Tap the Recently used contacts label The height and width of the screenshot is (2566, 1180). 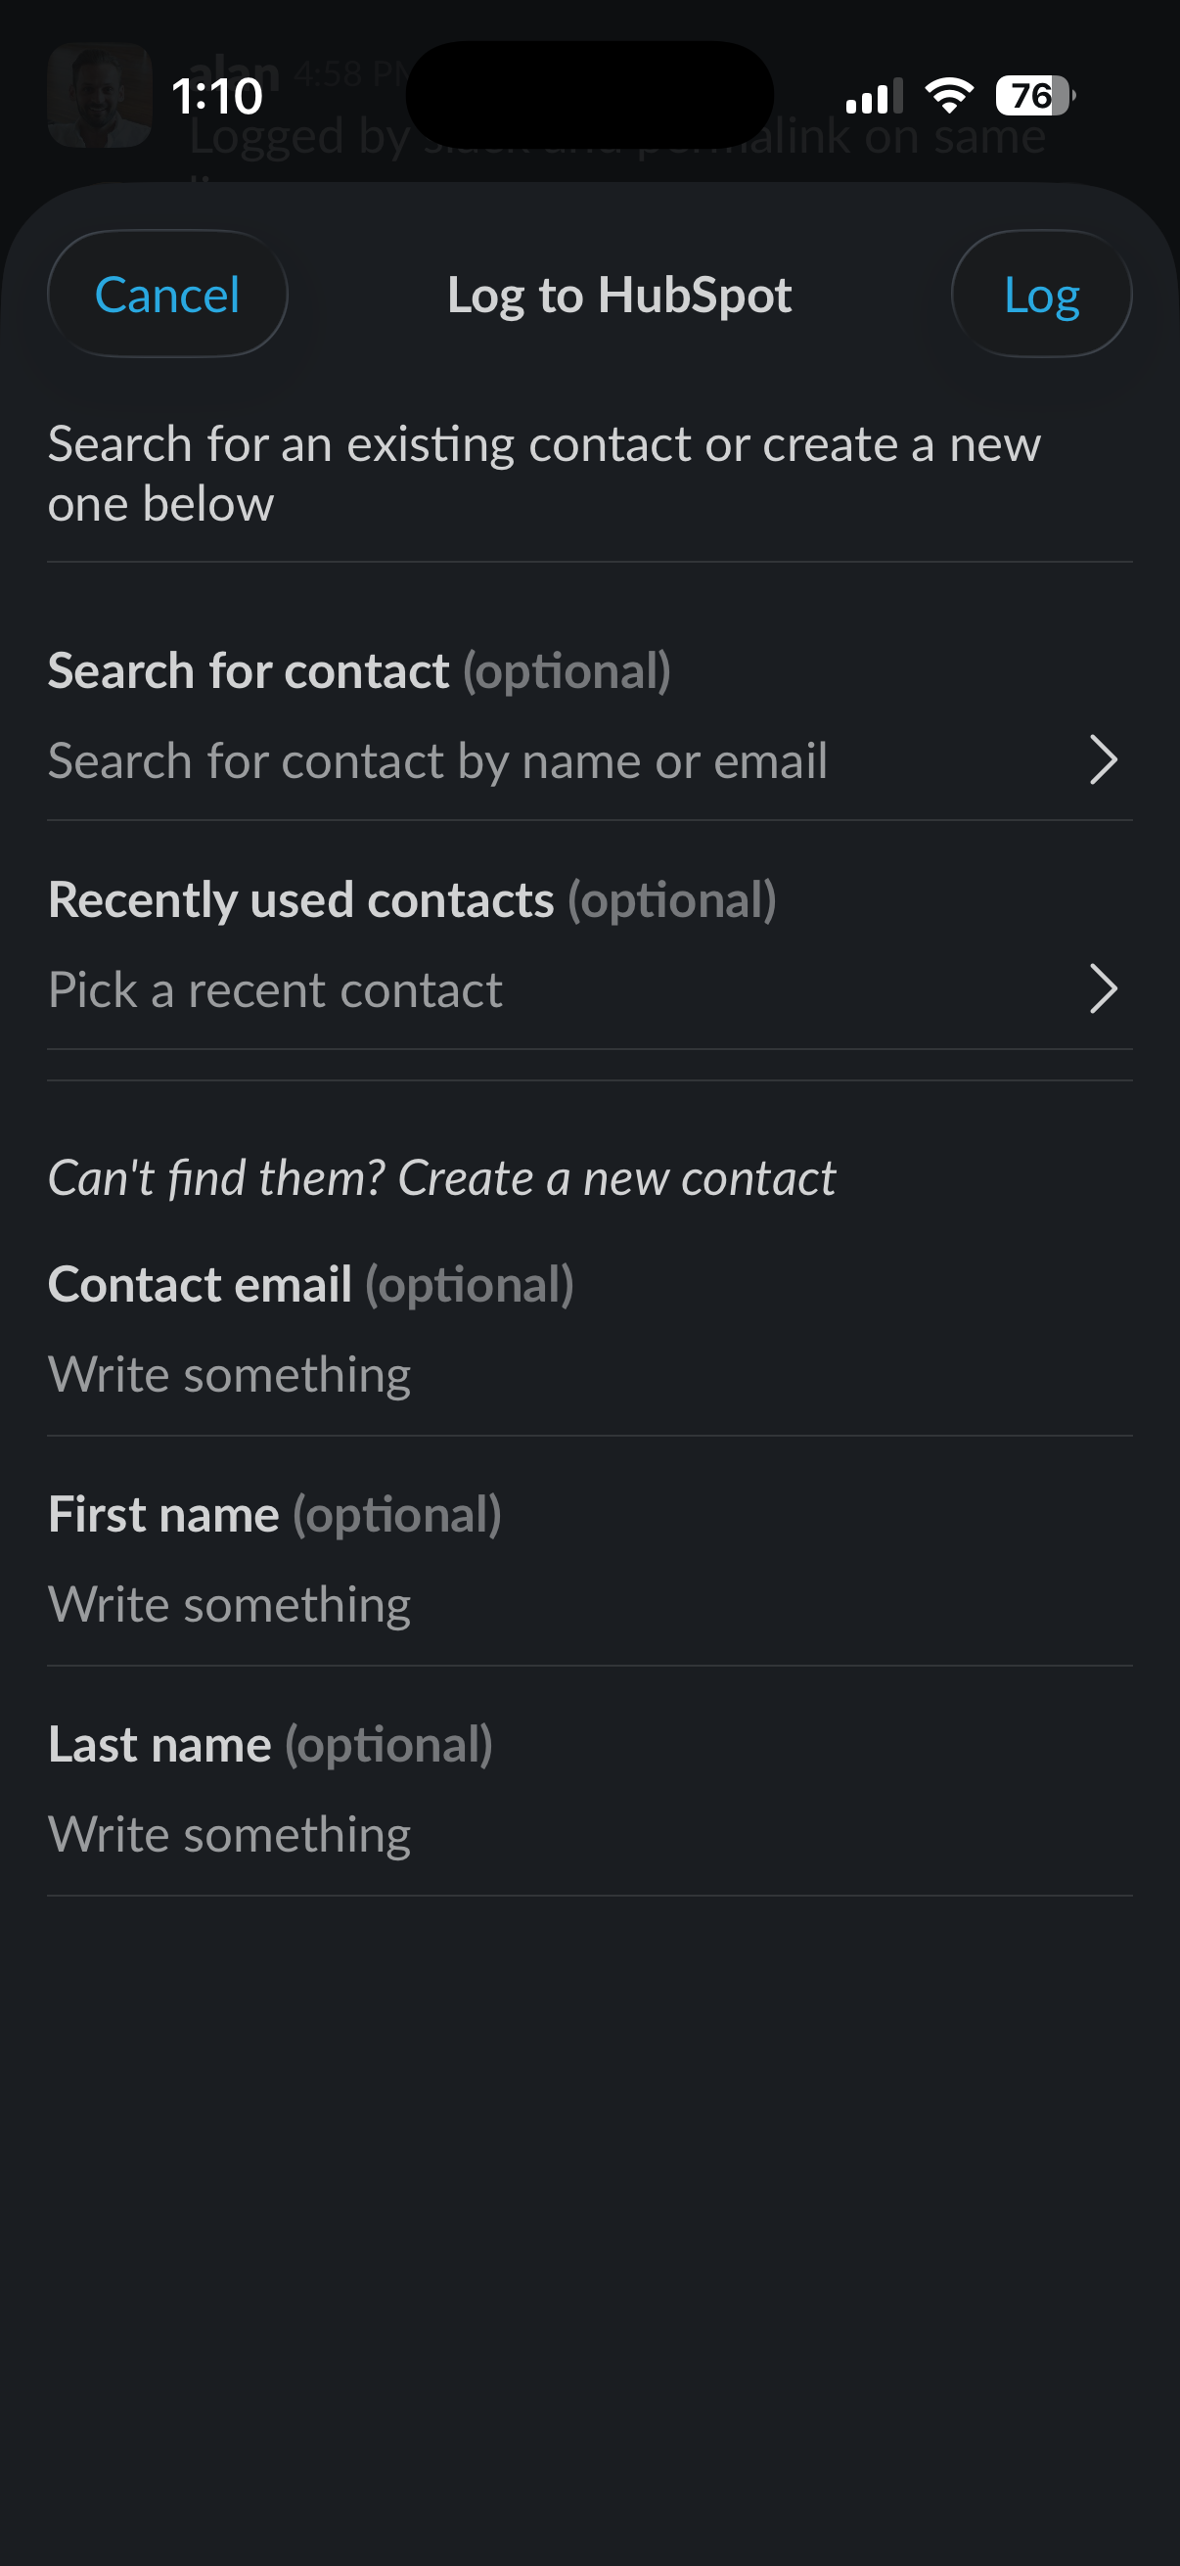(x=300, y=900)
